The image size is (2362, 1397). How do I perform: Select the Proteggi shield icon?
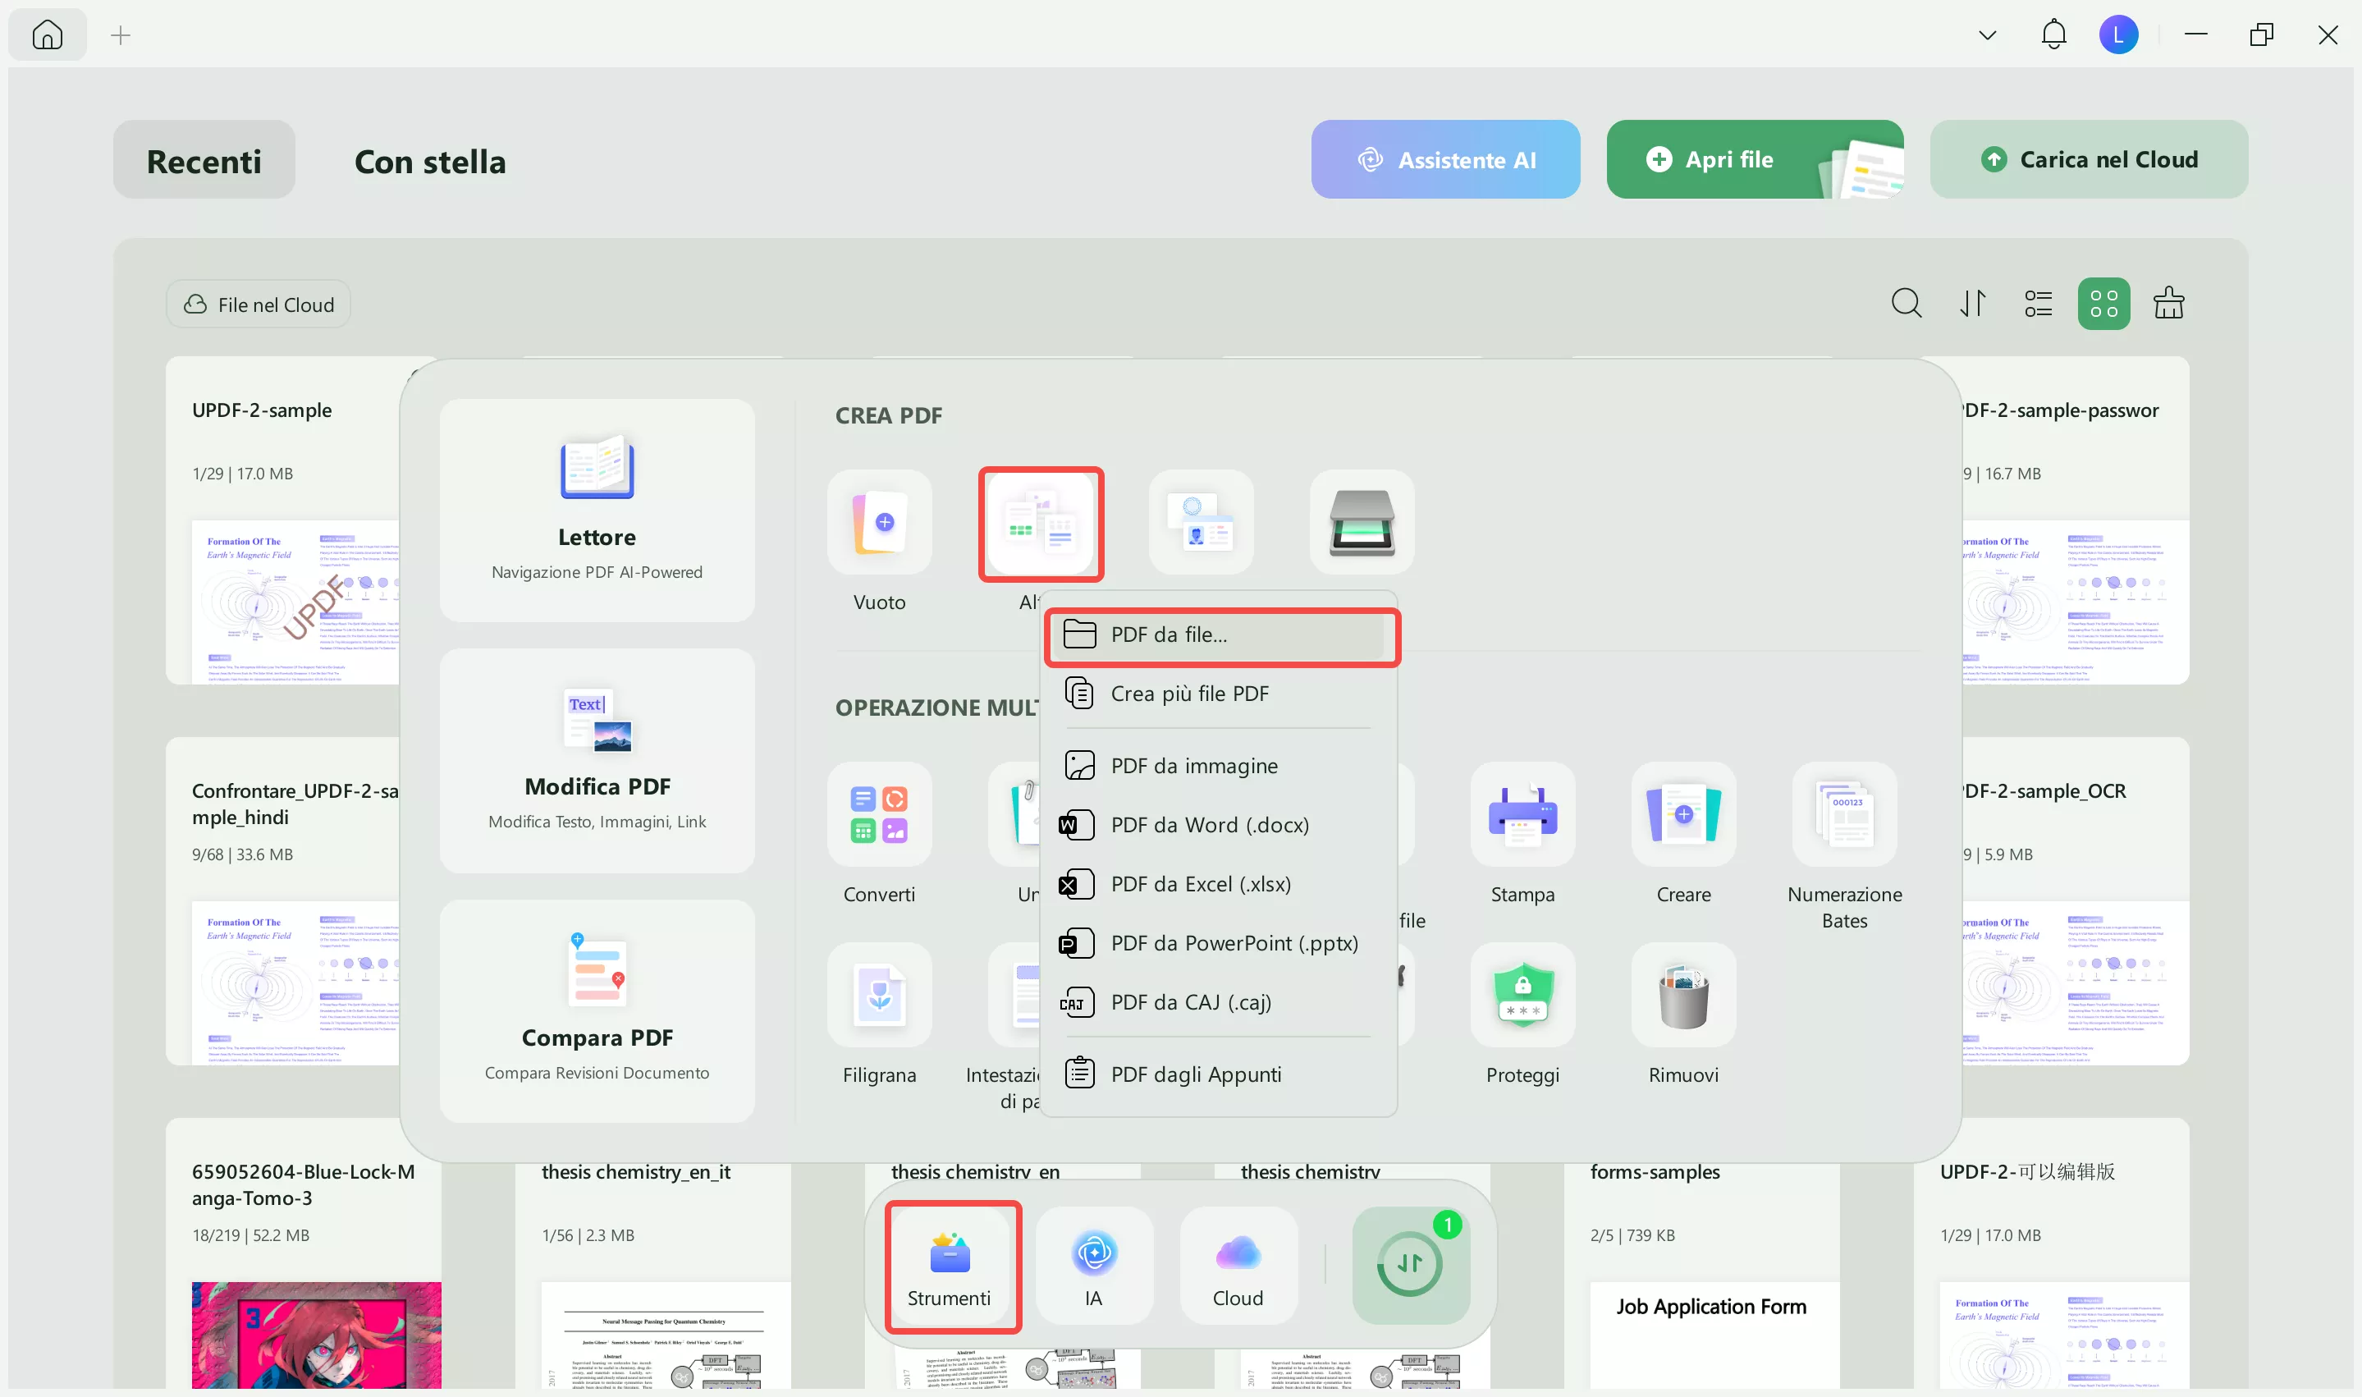coord(1522,996)
